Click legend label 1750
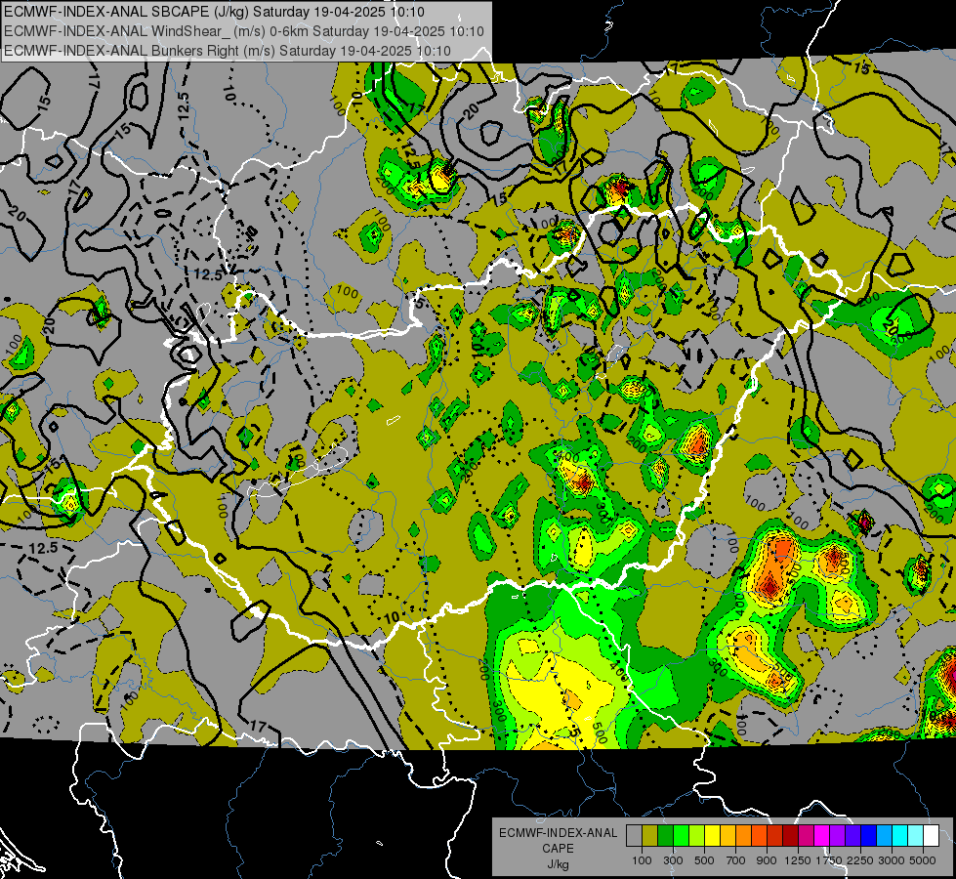This screenshot has height=879, width=956. [x=829, y=860]
